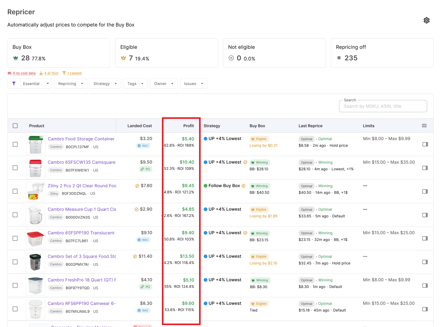Open the table column chooser icon
Image resolution: width=441 pixels, height=327 pixels.
(x=424, y=126)
